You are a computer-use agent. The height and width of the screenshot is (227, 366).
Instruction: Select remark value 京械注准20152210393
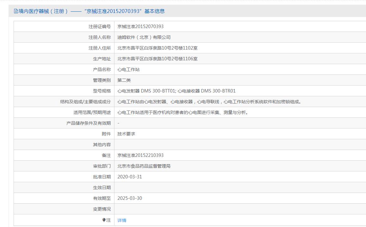[x=141, y=155]
